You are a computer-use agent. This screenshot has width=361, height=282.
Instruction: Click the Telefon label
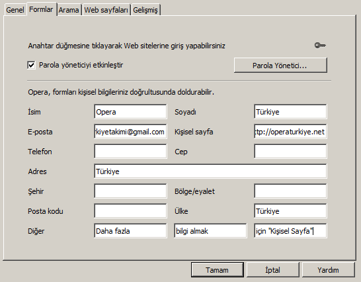40,152
